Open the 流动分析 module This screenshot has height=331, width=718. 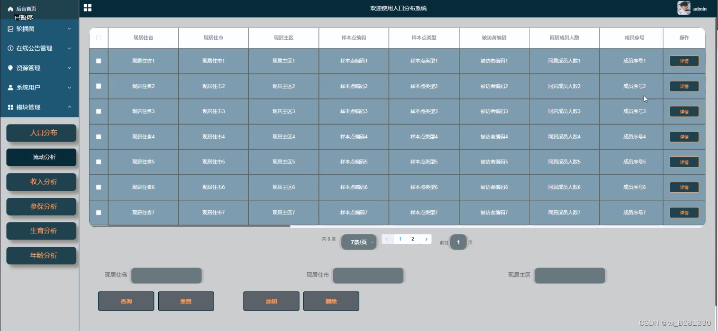coord(41,157)
